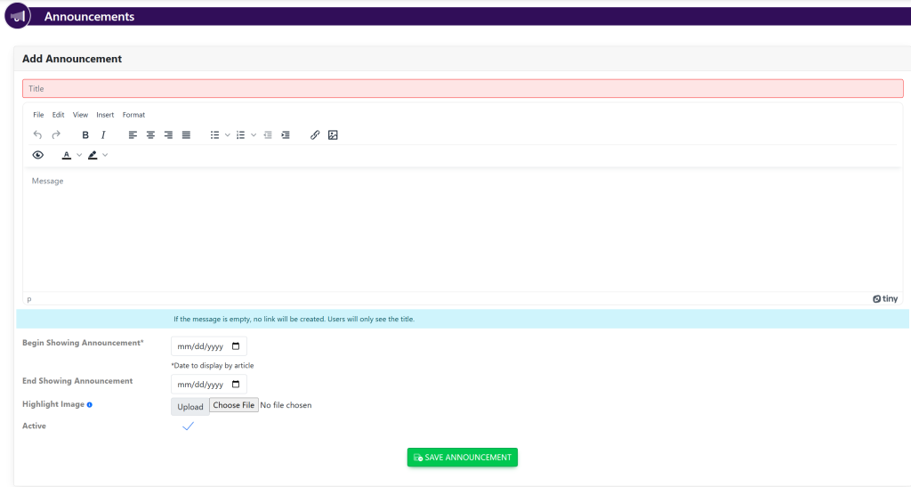Open the Format menu
The image size is (911, 487).
[x=133, y=115]
